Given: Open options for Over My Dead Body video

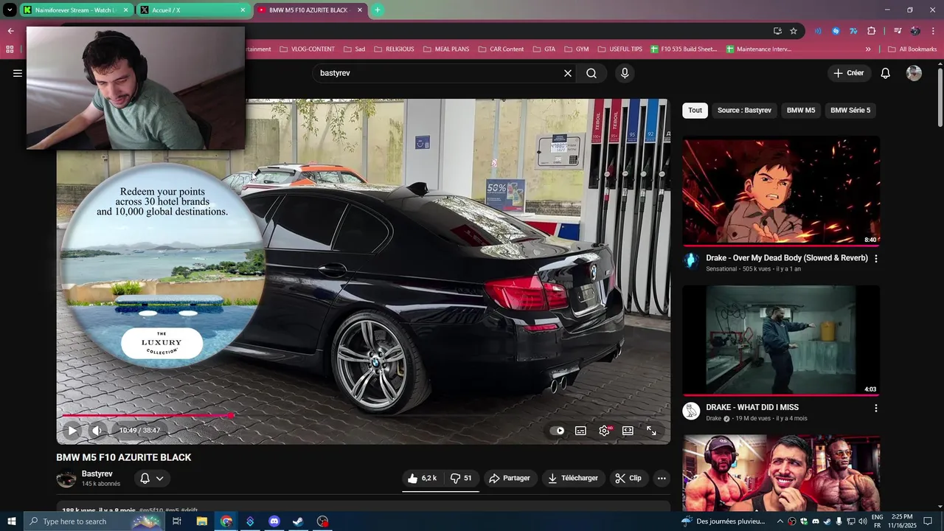Looking at the screenshot, I should 876,259.
